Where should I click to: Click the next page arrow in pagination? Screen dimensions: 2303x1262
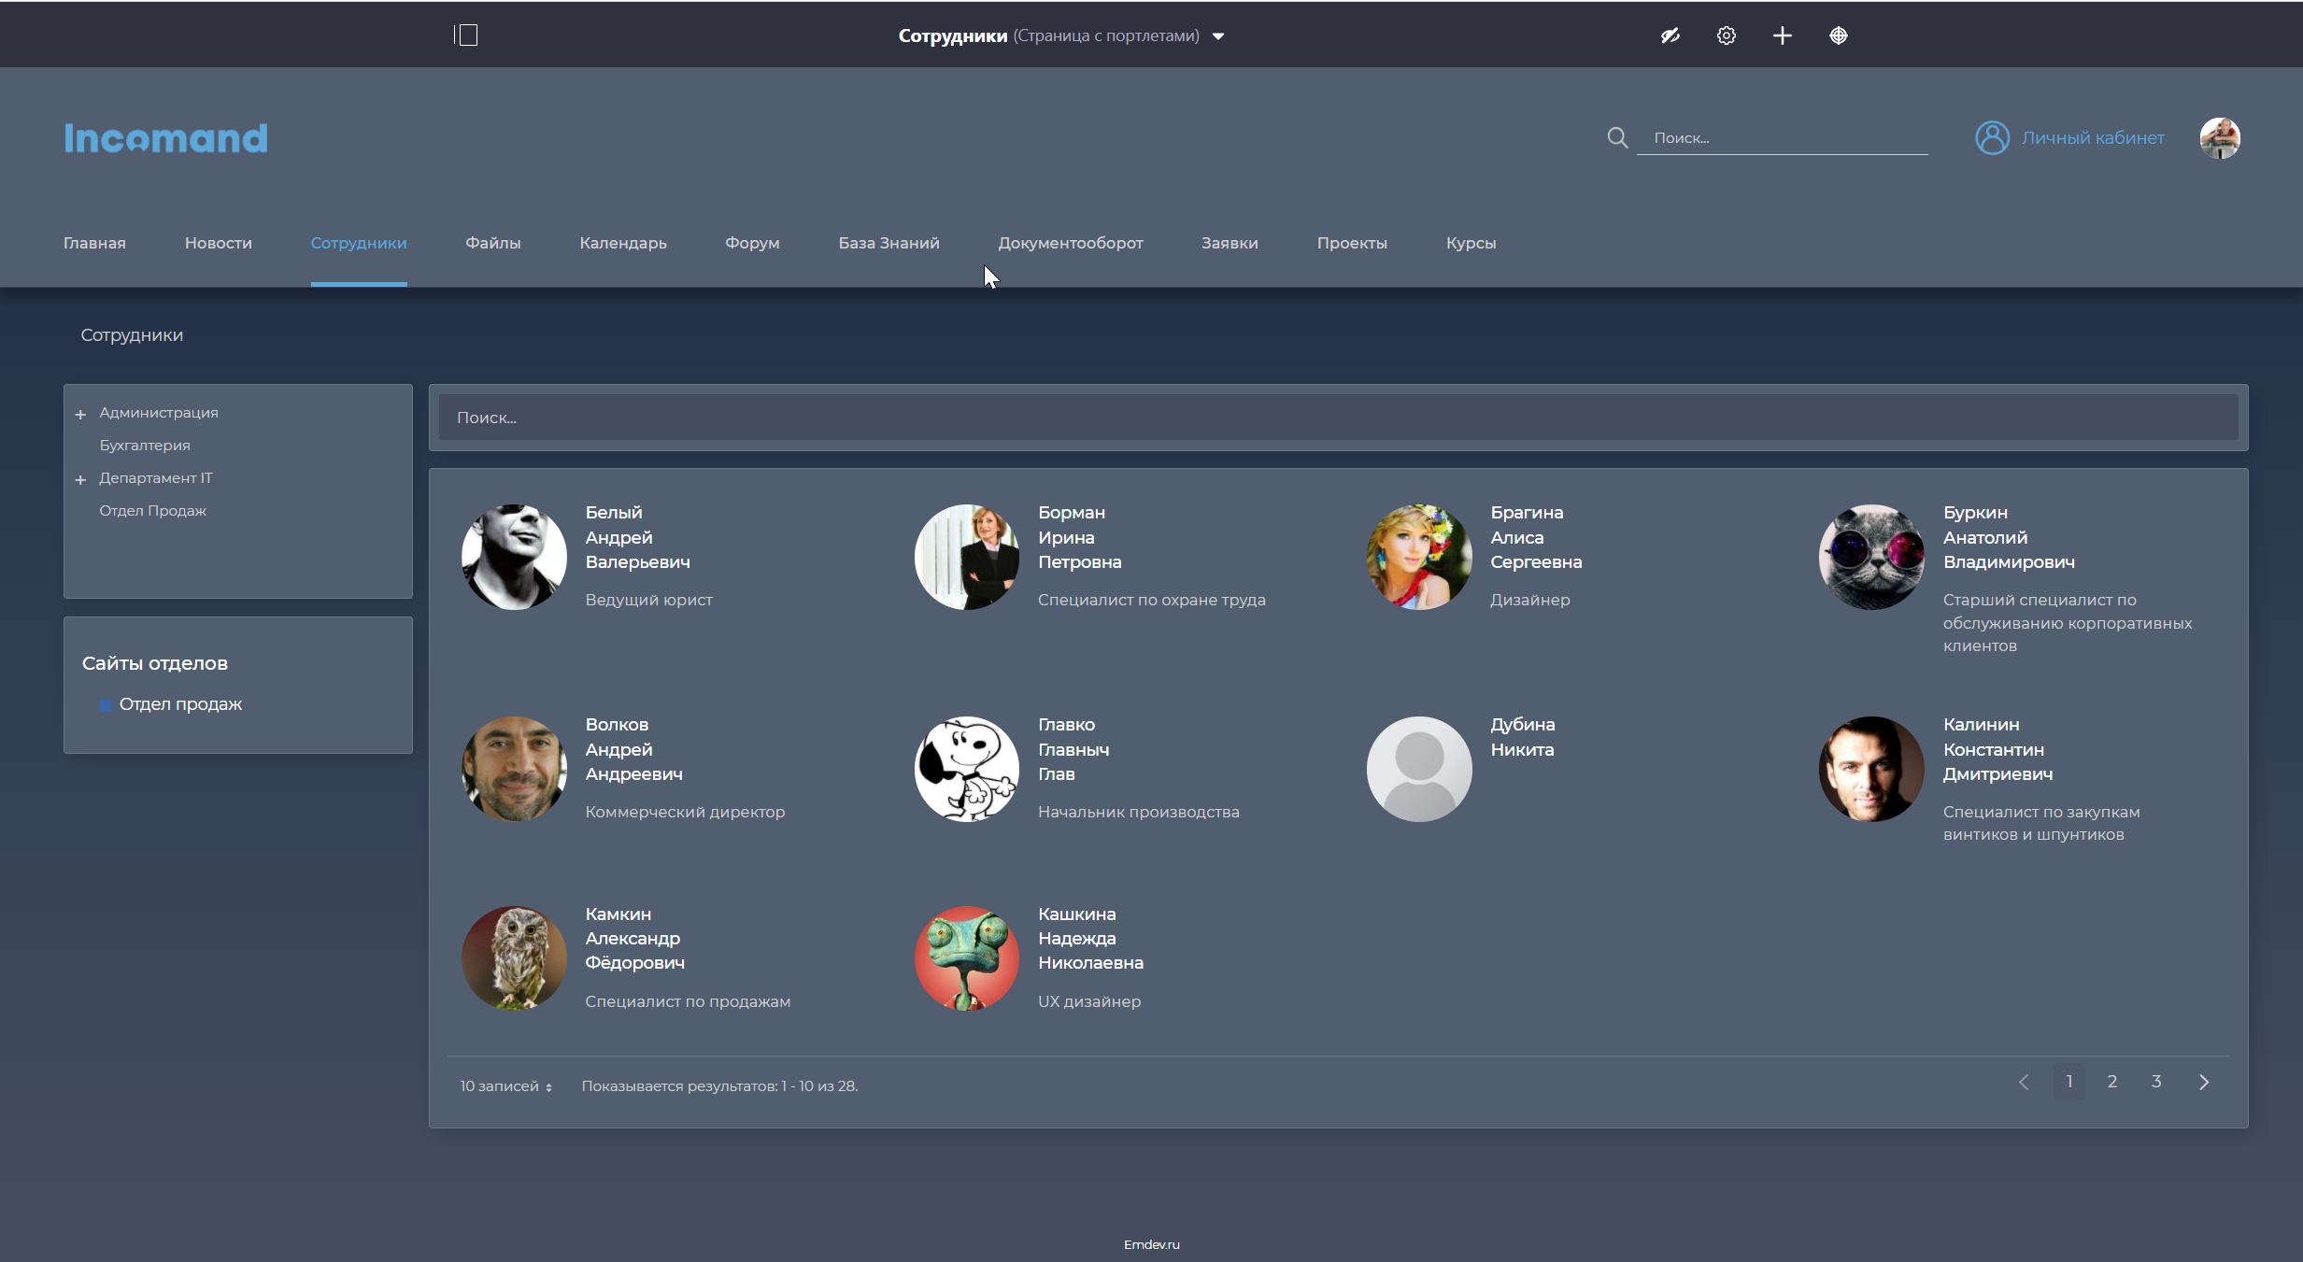click(x=2204, y=1082)
